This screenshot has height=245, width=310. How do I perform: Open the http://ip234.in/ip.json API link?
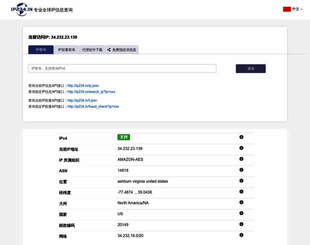(83, 86)
